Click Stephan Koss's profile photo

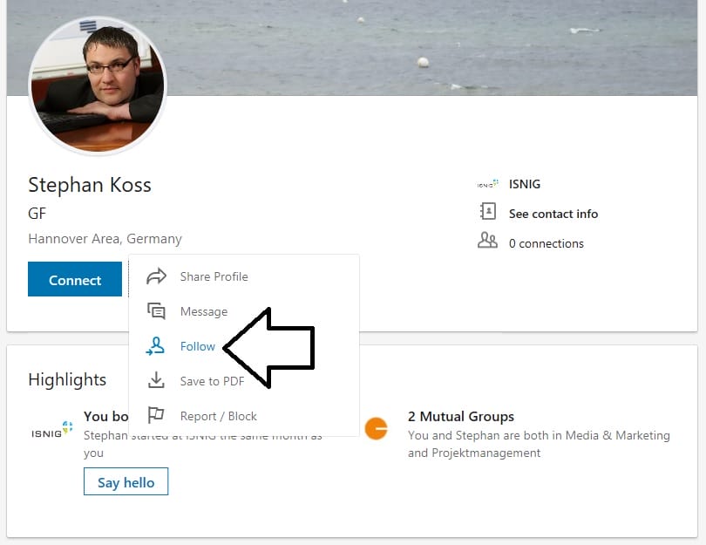pyautogui.click(x=97, y=85)
